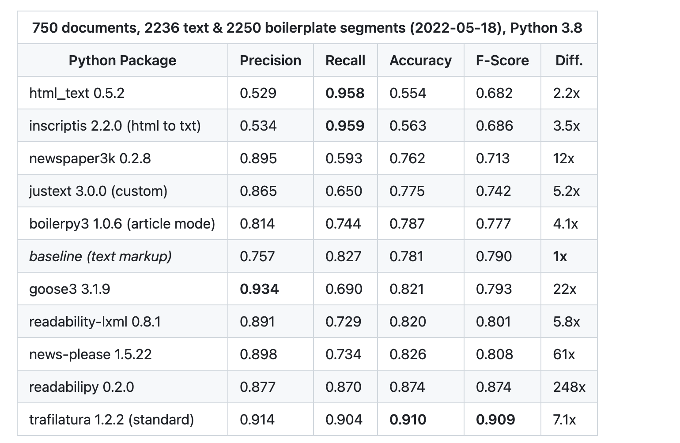Click the trafilatura 1.2.2 (standard) cell
The width and height of the screenshot is (680, 443).
click(x=111, y=420)
